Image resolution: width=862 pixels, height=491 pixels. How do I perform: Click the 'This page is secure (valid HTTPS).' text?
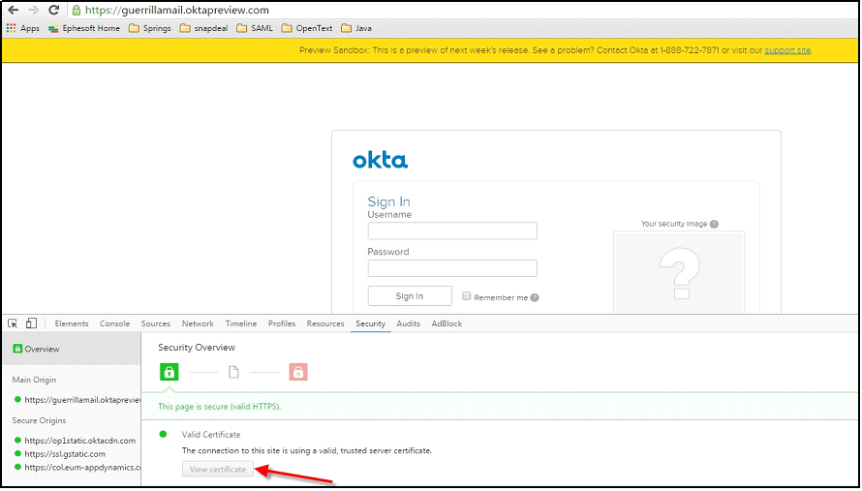tap(219, 407)
